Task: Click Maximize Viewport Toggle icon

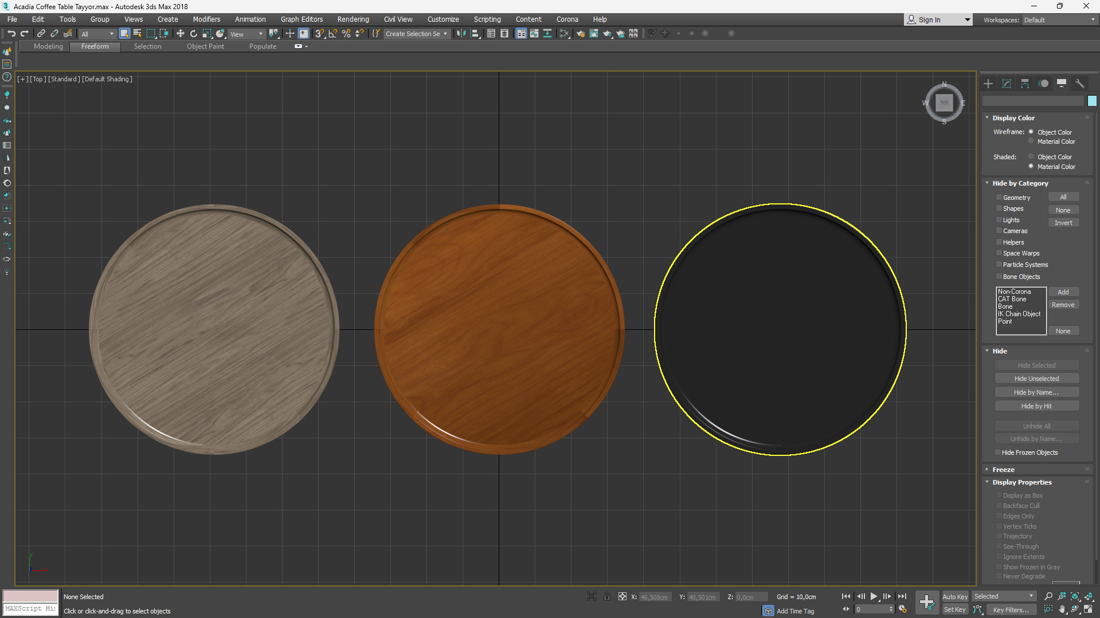Action: [x=1088, y=609]
